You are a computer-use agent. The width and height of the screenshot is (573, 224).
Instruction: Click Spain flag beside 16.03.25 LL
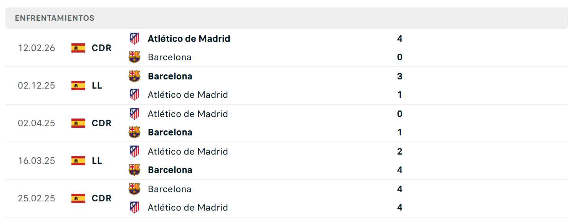[x=78, y=161]
